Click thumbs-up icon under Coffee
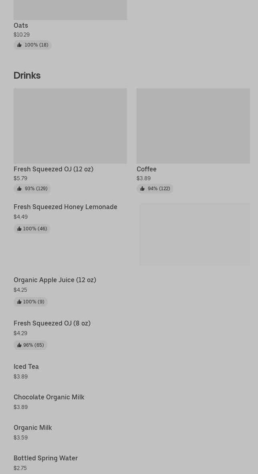The height and width of the screenshot is (474, 258). point(142,189)
